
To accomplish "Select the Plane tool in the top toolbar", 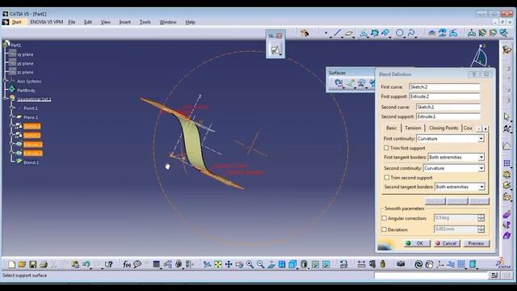I will tap(349, 33).
